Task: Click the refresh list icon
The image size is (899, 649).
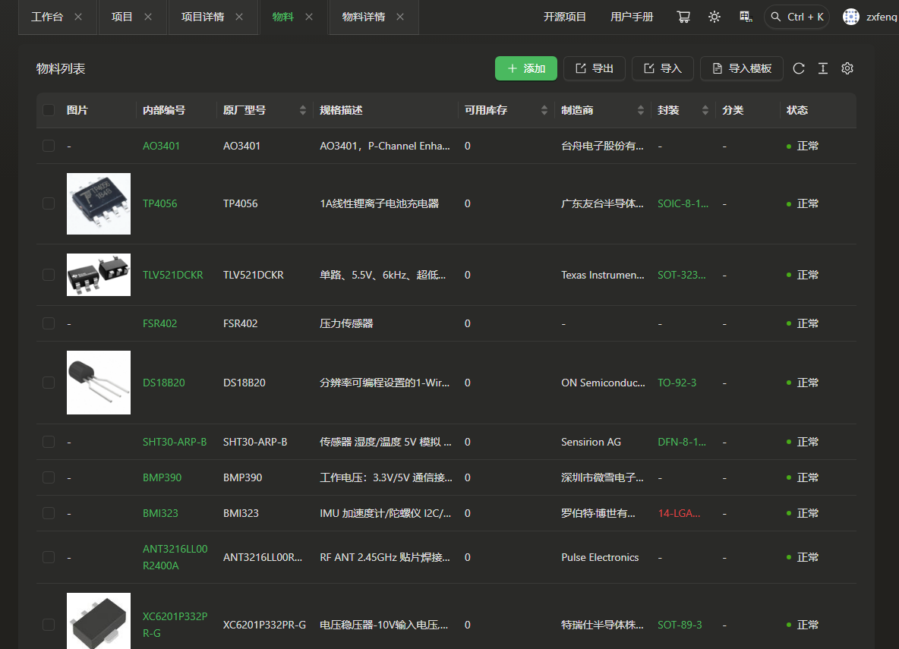Action: tap(799, 68)
